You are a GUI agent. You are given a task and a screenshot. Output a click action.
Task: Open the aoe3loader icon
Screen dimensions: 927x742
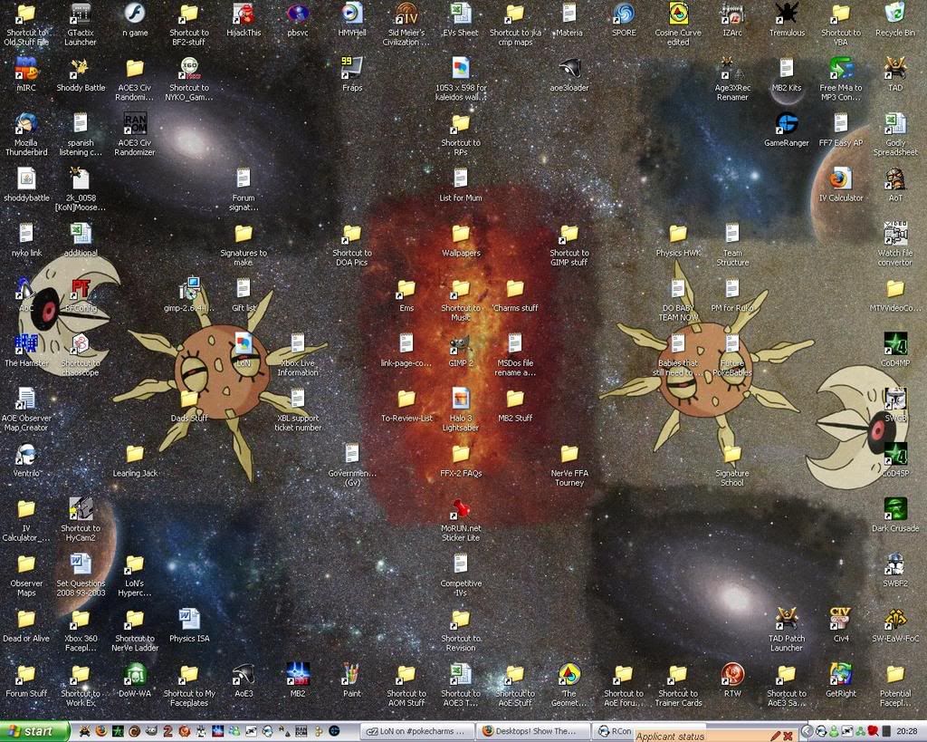[x=569, y=69]
